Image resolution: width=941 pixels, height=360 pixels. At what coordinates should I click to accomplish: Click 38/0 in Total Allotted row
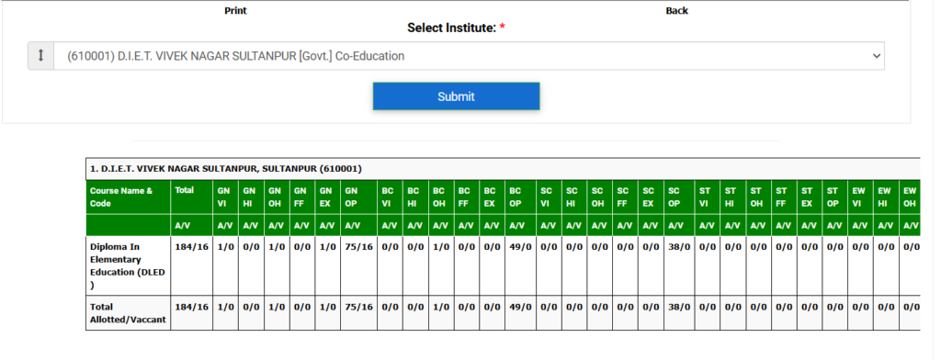click(679, 307)
